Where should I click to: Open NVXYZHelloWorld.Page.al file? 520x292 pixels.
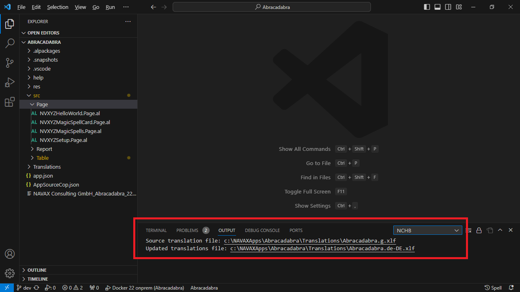(78, 114)
